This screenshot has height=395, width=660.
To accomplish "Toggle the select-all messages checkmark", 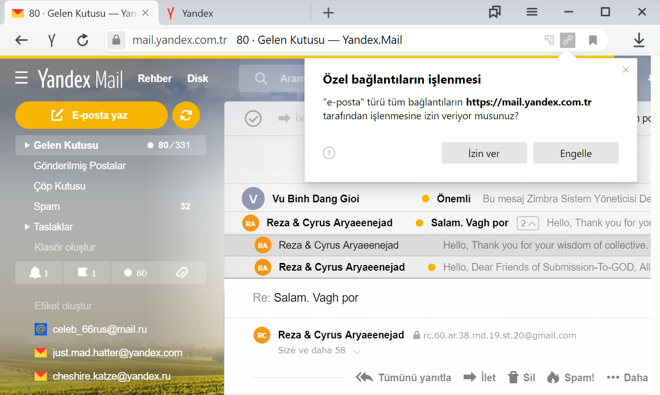I will coord(253,118).
